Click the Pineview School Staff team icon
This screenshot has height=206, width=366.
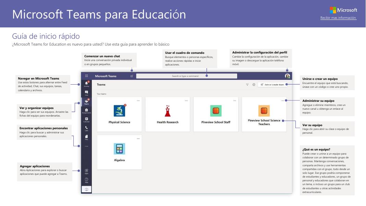[x=216, y=111]
